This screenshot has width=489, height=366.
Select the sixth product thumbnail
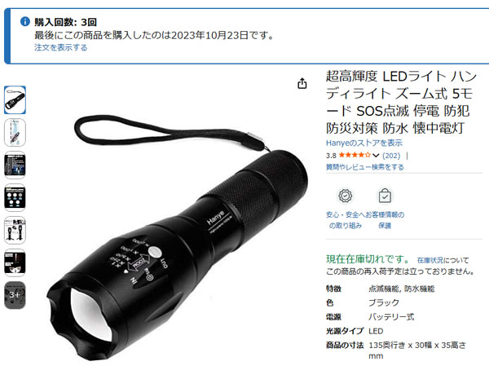(15, 262)
